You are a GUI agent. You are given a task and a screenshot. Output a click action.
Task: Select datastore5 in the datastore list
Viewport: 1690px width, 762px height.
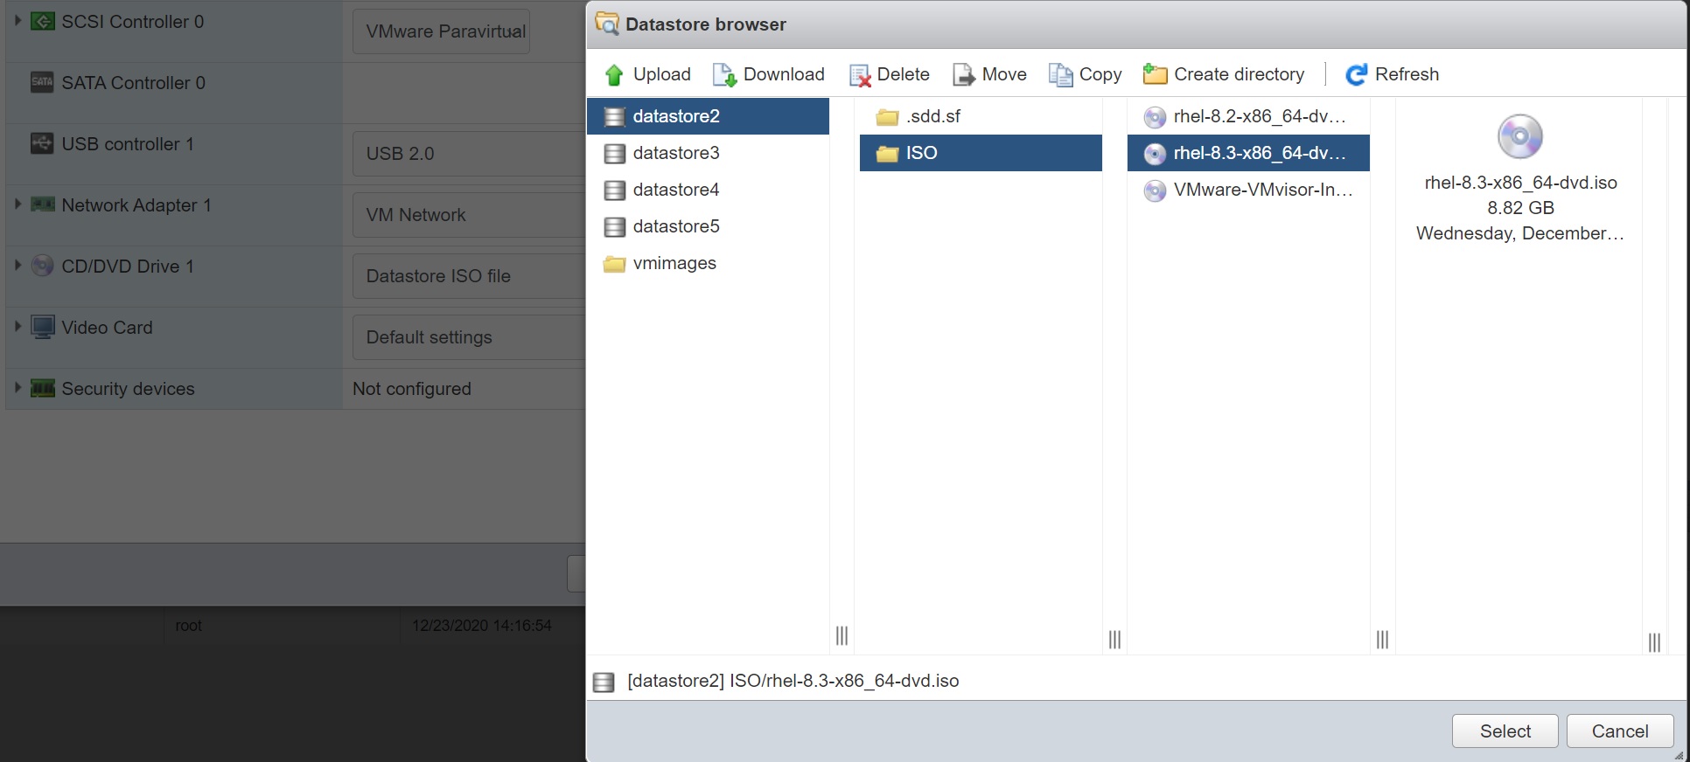[x=708, y=226]
